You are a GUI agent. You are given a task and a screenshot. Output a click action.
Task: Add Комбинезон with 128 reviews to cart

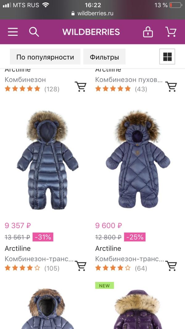click(x=80, y=87)
